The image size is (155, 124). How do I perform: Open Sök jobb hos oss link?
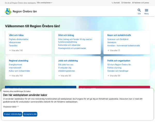[x=66, y=65]
